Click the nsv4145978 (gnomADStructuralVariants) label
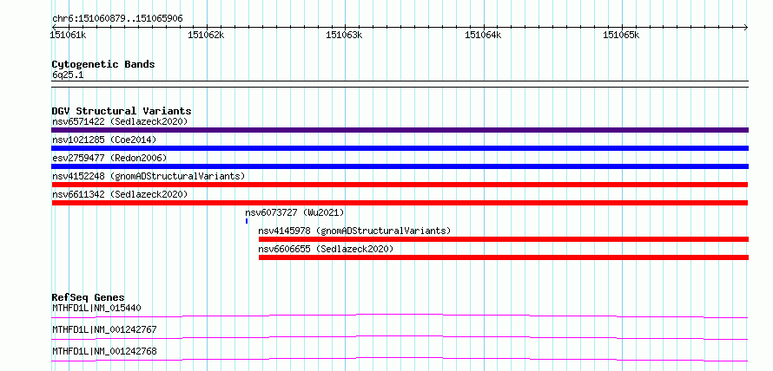773x371 pixels. pos(354,231)
